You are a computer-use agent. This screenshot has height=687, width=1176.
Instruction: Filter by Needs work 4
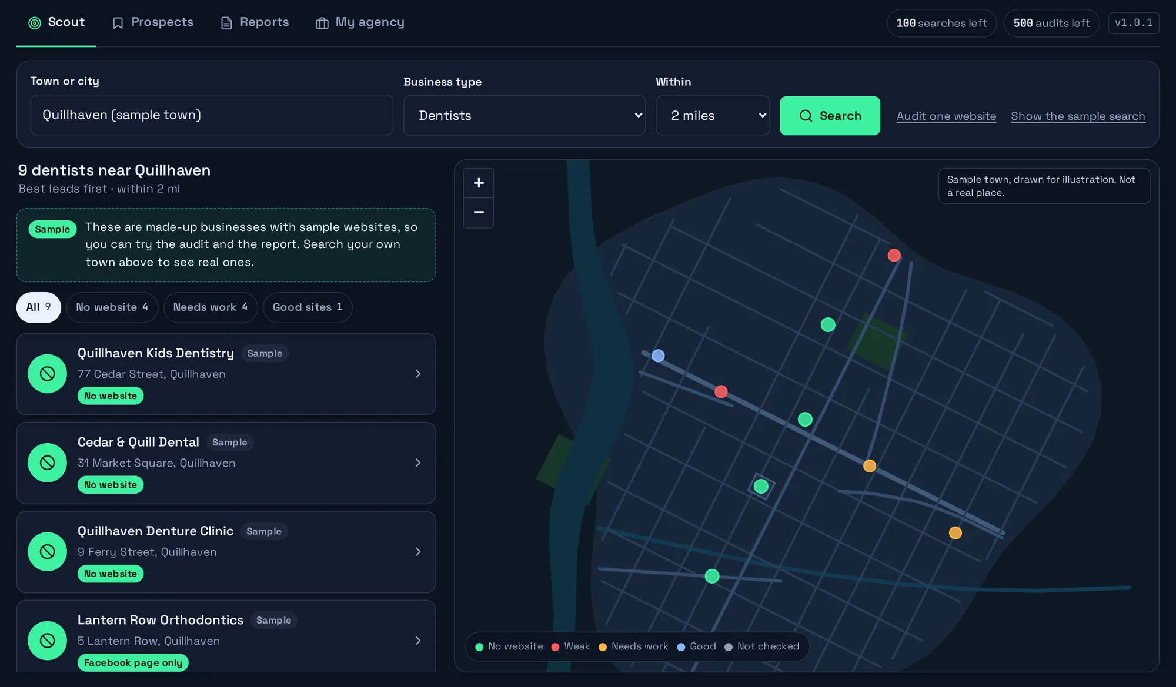click(211, 307)
